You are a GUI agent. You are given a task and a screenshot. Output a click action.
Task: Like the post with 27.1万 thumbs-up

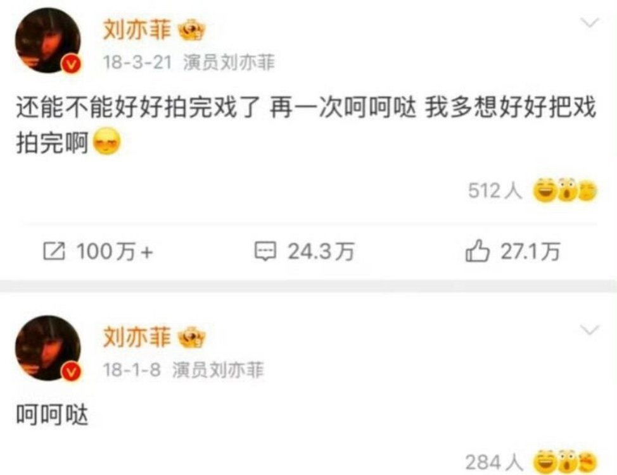coord(477,251)
